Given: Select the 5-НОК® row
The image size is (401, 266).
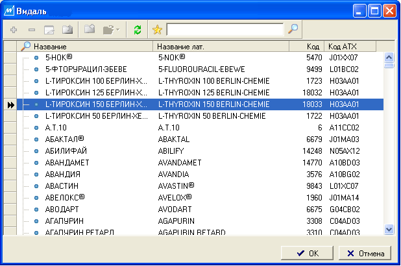Looking at the screenshot, I should pyautogui.click(x=200, y=58).
